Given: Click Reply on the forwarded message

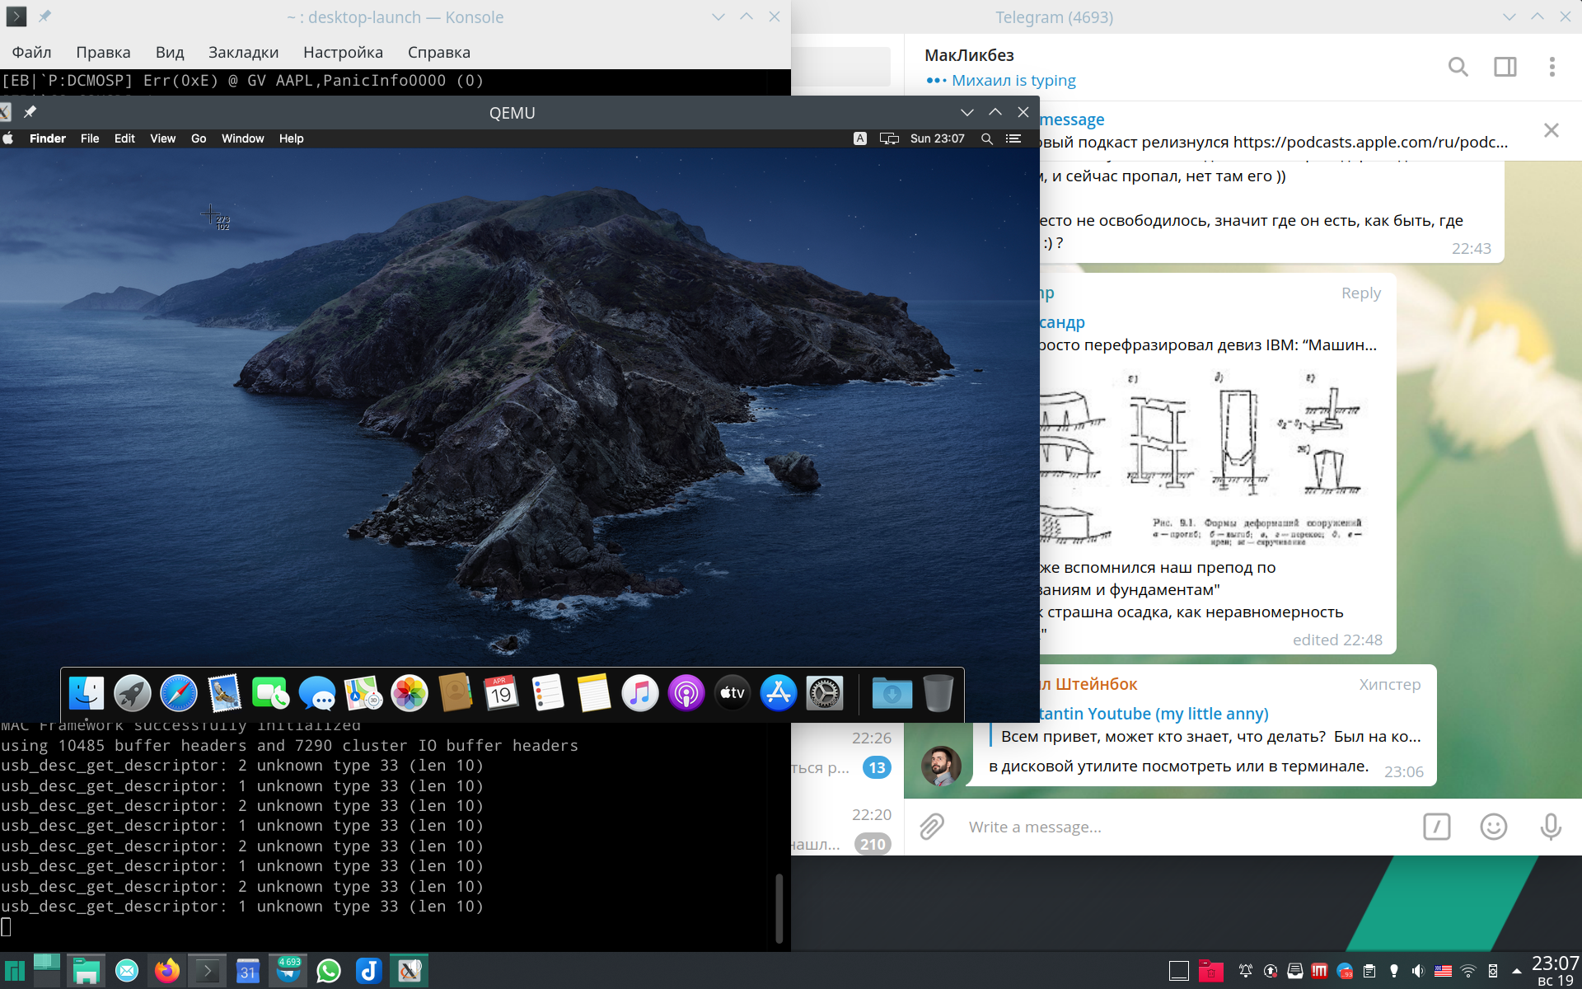Looking at the screenshot, I should 1361,293.
